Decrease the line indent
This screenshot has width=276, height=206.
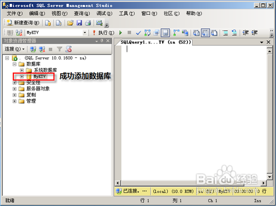click(246, 33)
